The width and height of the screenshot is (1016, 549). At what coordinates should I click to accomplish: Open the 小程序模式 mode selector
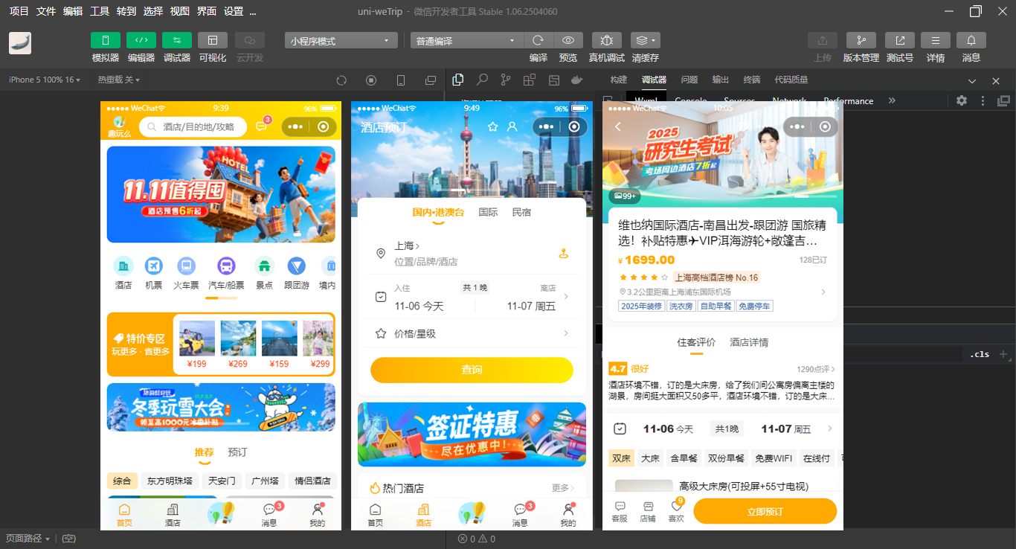coord(341,40)
